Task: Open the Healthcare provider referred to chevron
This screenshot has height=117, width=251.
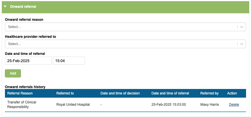Action: pyautogui.click(x=241, y=44)
